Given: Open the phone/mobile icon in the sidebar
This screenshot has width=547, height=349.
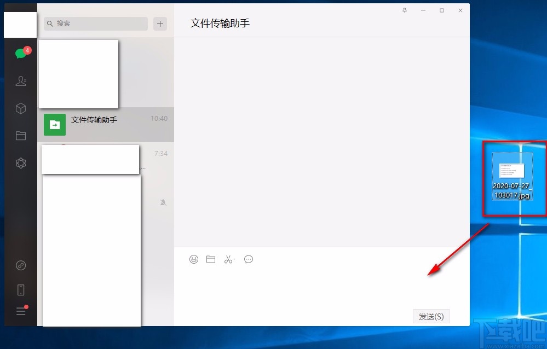Looking at the screenshot, I should 20,289.
